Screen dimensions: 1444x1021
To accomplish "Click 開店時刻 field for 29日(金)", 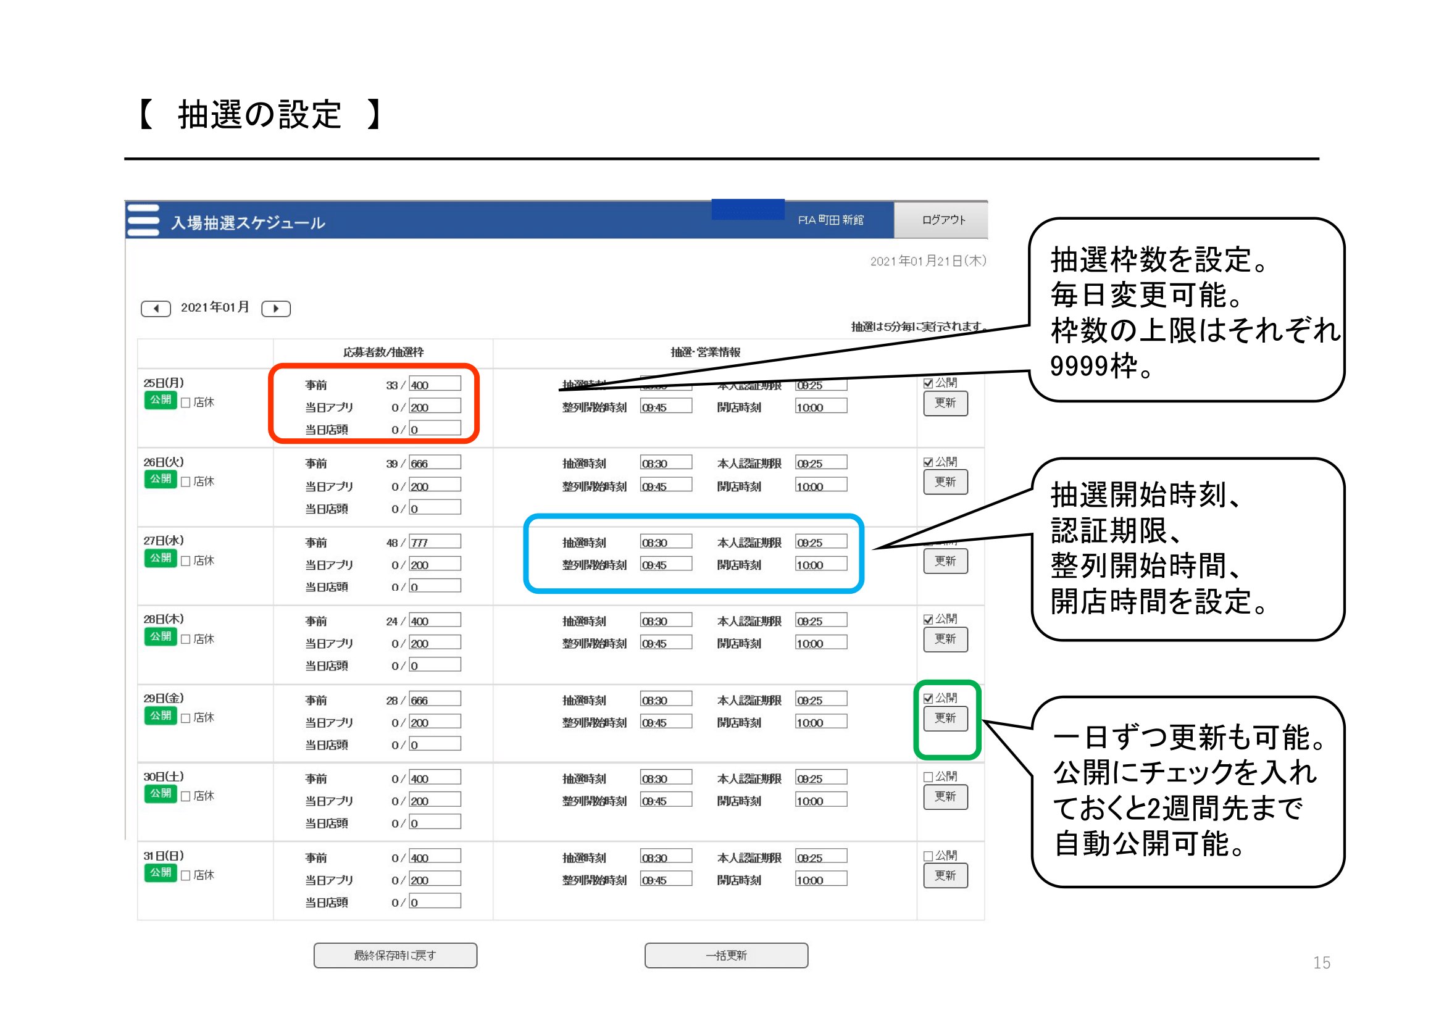I will tap(821, 722).
